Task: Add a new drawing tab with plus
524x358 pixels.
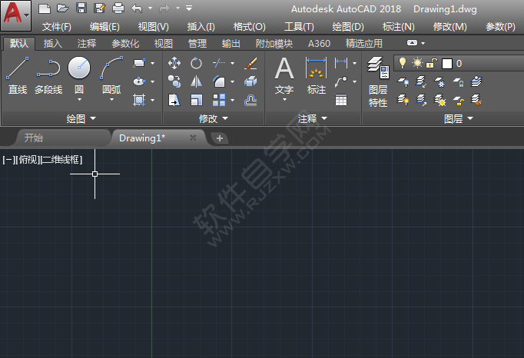Action: (220, 138)
